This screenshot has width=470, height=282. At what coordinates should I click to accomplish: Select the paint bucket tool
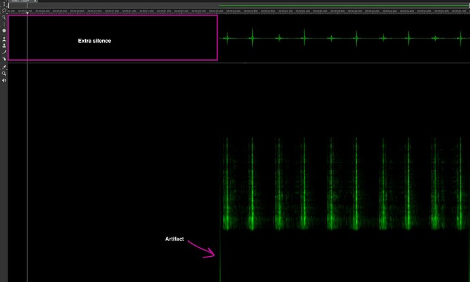[x=4, y=59]
